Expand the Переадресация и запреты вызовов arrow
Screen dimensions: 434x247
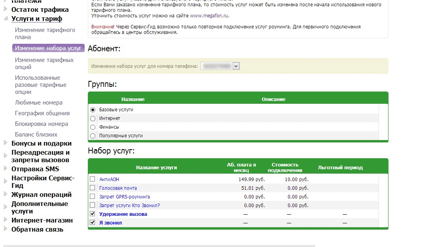(x=6, y=155)
